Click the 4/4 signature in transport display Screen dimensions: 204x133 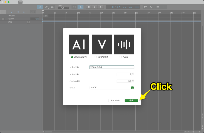pyautogui.click(x=130, y=8)
